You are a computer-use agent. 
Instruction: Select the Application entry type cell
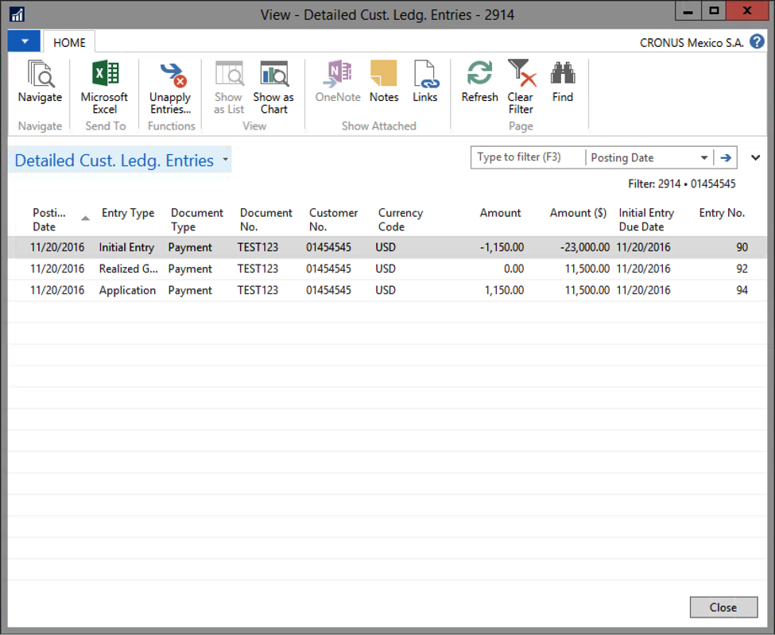tap(127, 291)
